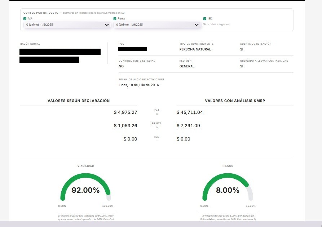The height and width of the screenshot is (227, 322).
Task: Click the KMRP Renta value $ 7,291.09
Action: (188, 126)
